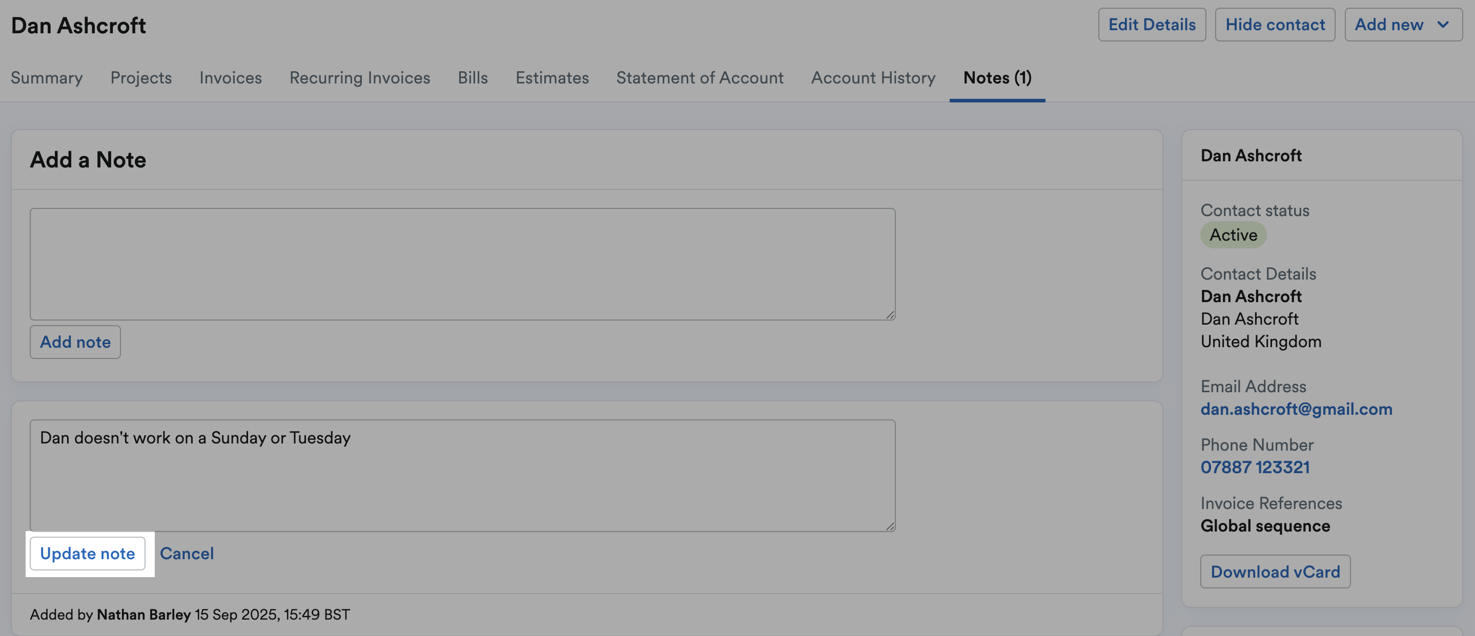Click the Phone Number label
Viewport: 1475px width, 636px height.
coord(1257,445)
